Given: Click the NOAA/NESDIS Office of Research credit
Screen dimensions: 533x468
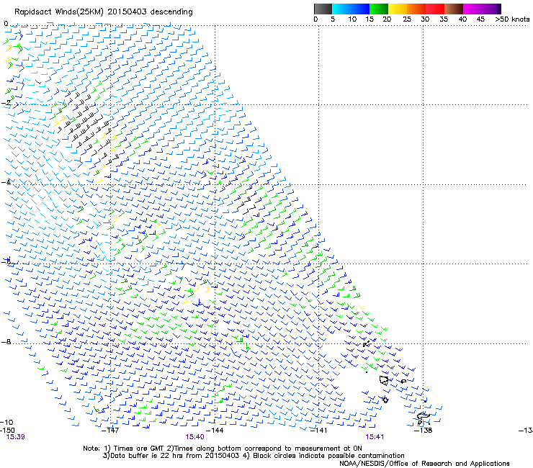Looking at the screenshot, I should (x=424, y=464).
